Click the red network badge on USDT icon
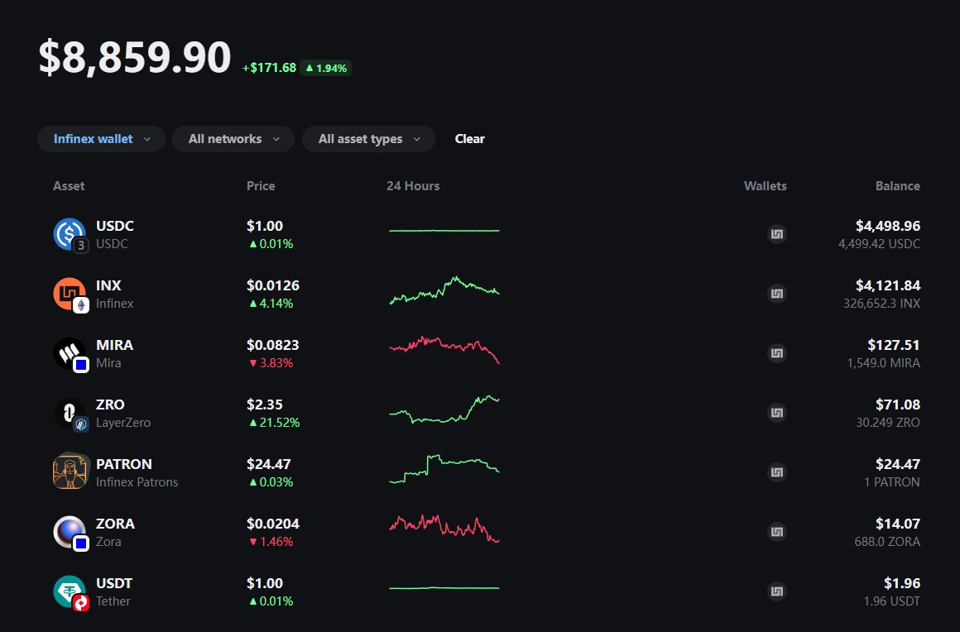Screen dimensions: 960x632 (81, 603)
